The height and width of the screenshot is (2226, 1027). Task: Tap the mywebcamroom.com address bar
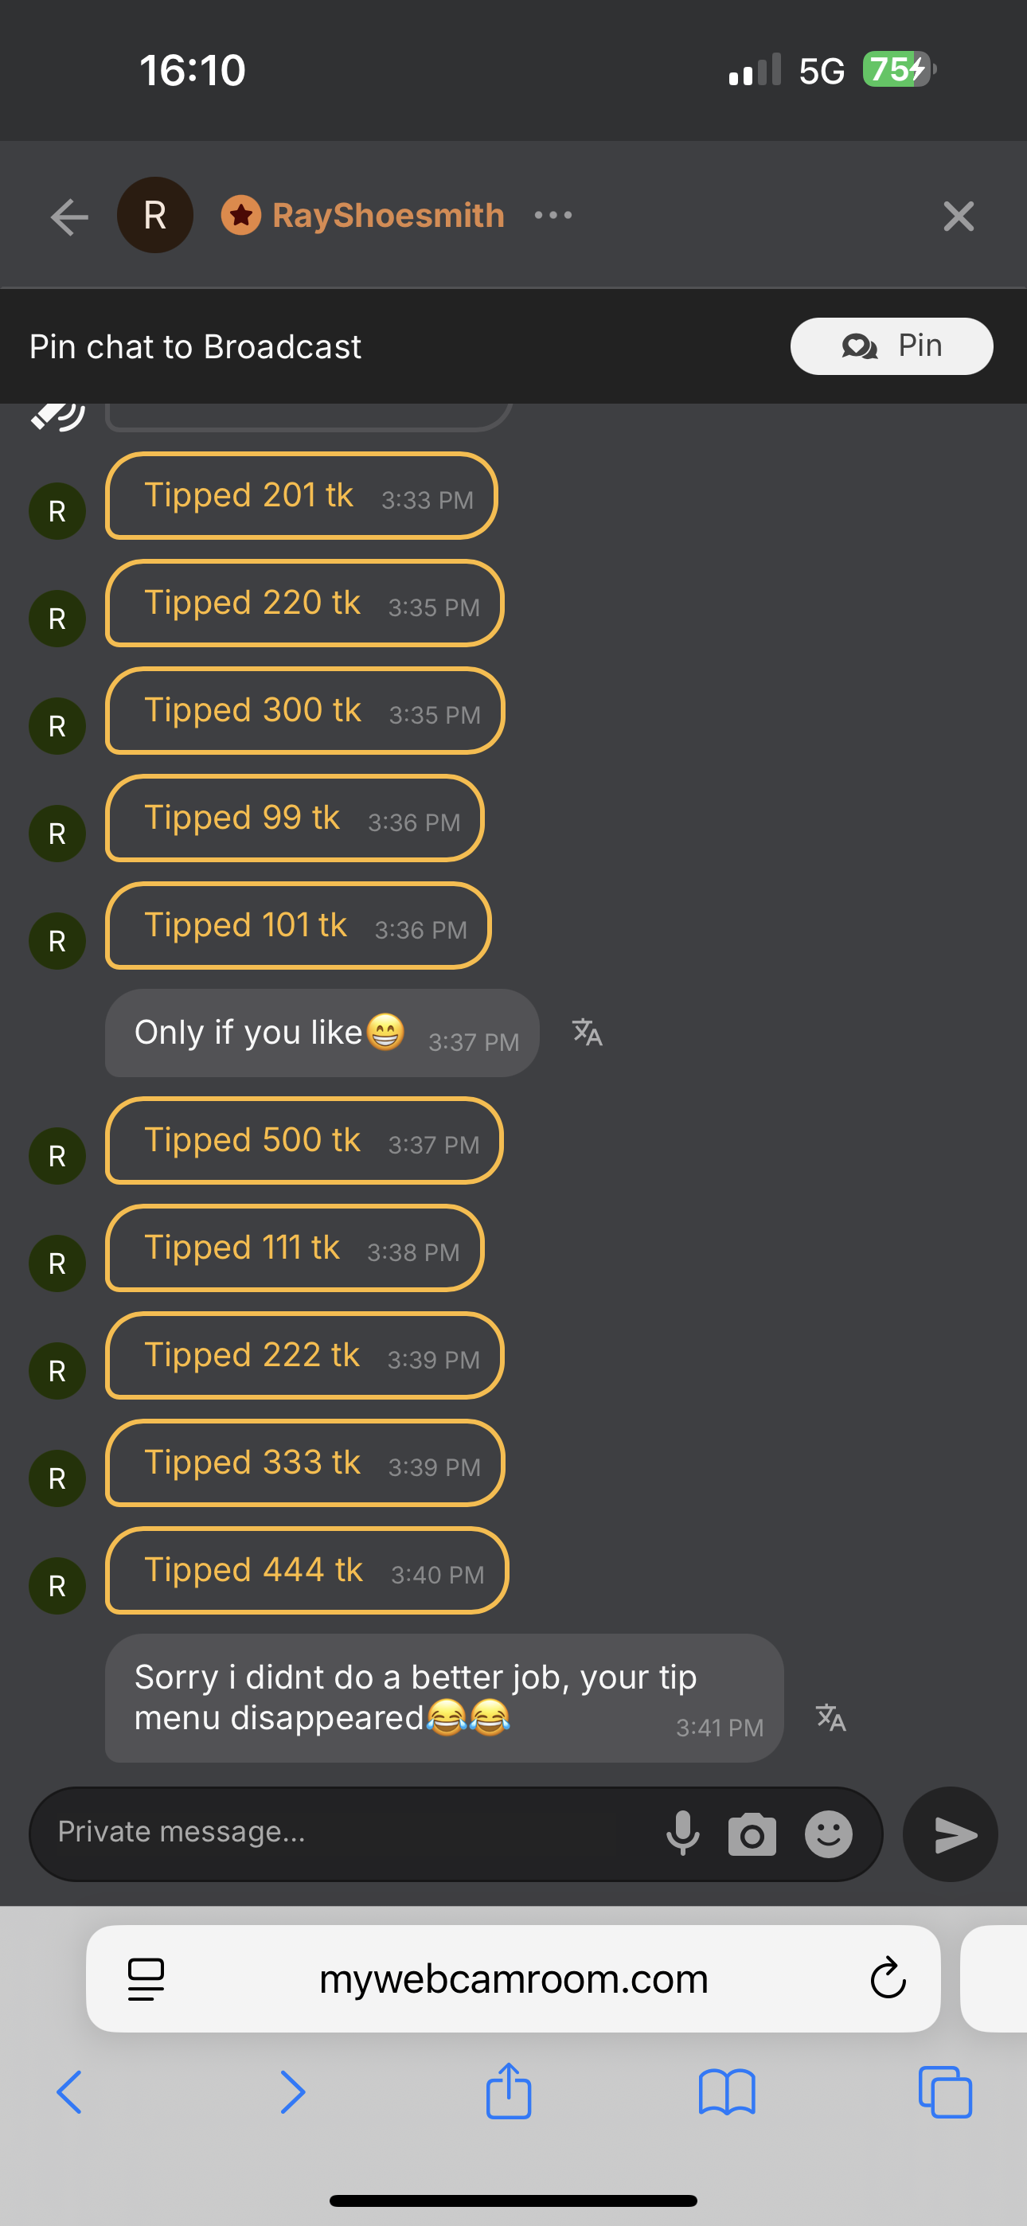(x=513, y=1979)
